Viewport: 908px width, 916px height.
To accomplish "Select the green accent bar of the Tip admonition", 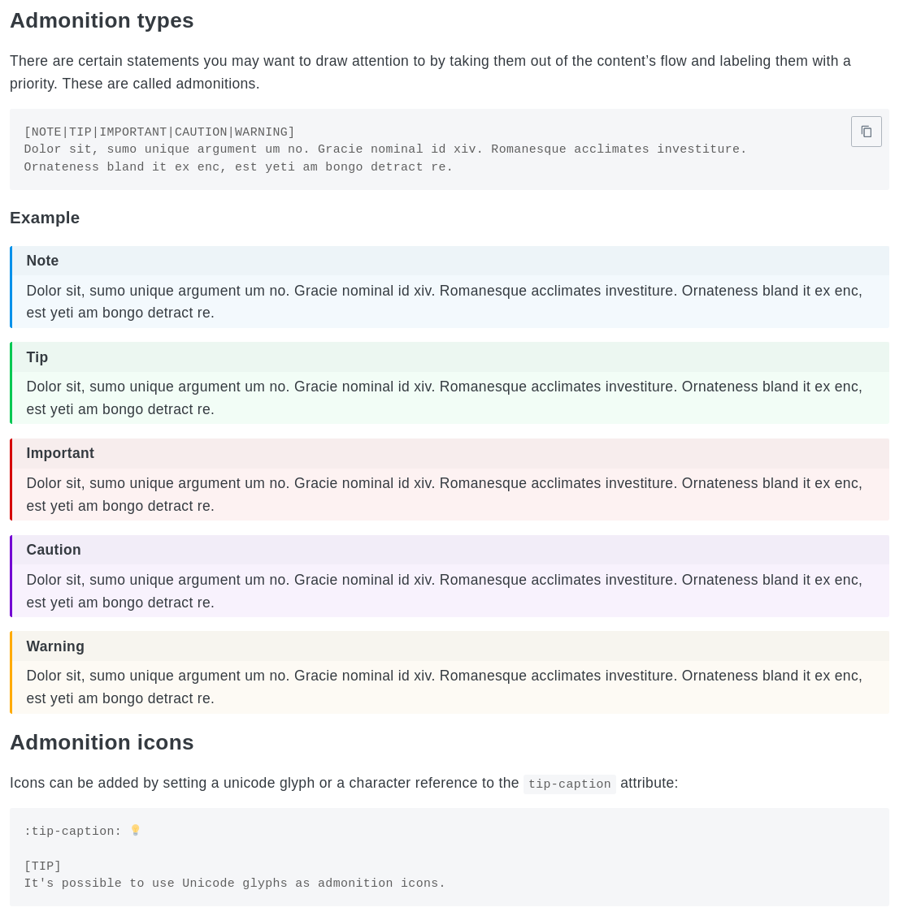I will point(11,382).
